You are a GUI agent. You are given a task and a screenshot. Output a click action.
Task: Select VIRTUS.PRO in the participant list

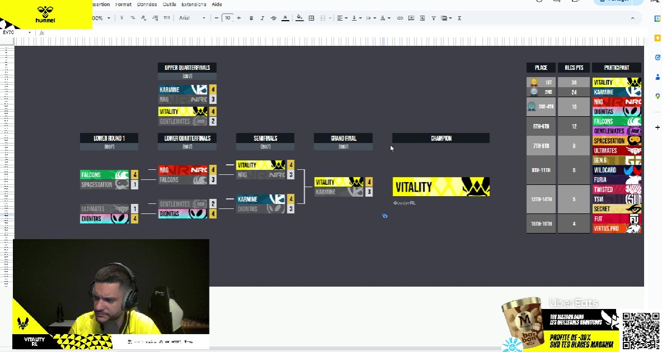click(x=617, y=228)
